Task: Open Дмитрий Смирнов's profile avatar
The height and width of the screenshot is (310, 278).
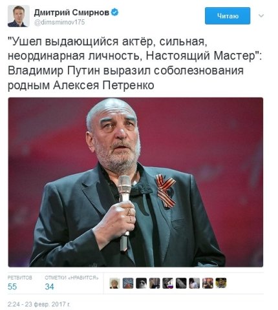Action: click(x=19, y=16)
